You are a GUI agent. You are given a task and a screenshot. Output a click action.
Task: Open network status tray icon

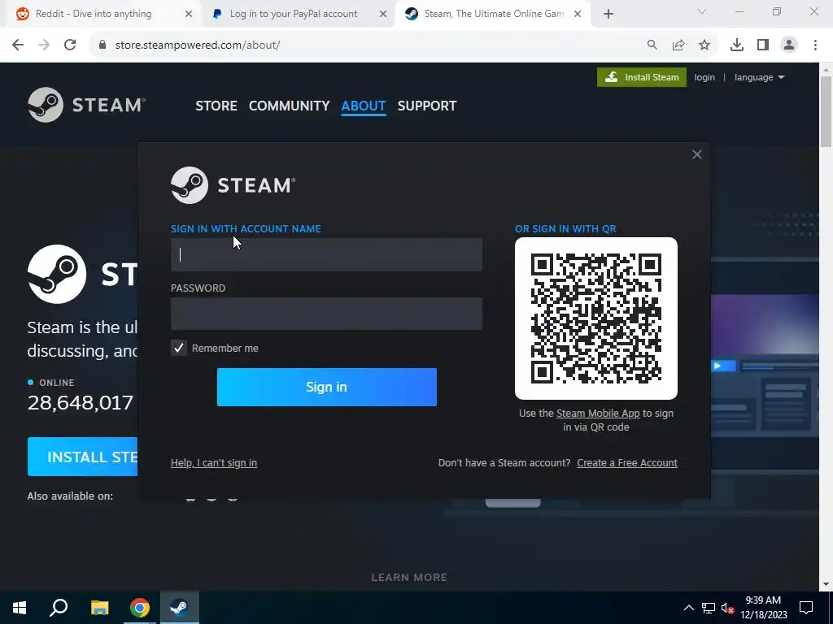[709, 608]
